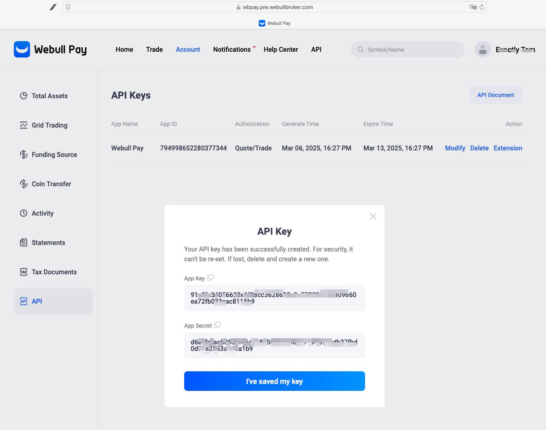Open the Help Center menu
Viewport: 546px width, 430px height.
click(281, 49)
